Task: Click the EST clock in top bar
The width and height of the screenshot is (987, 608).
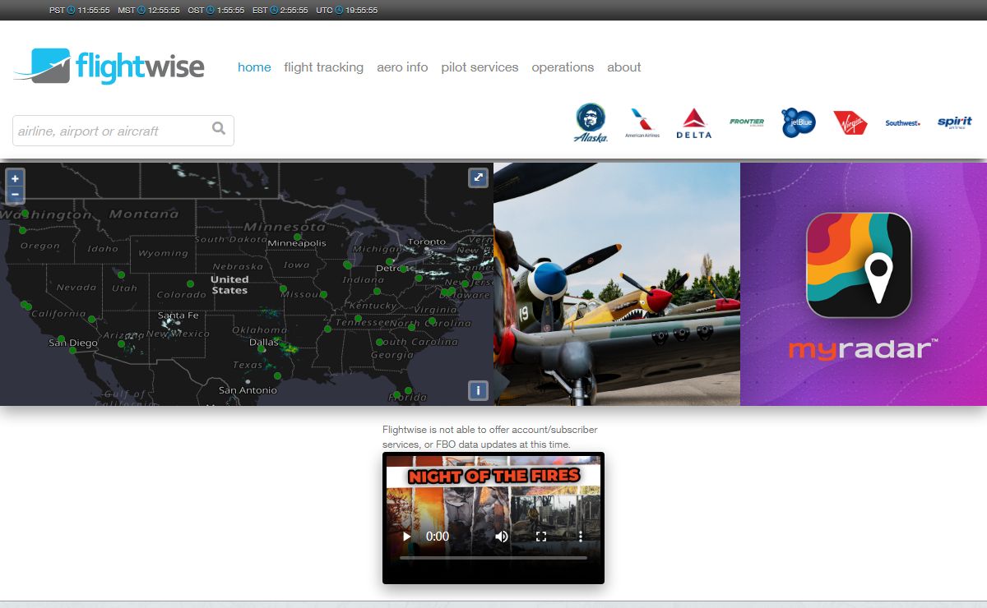Action: (280, 10)
